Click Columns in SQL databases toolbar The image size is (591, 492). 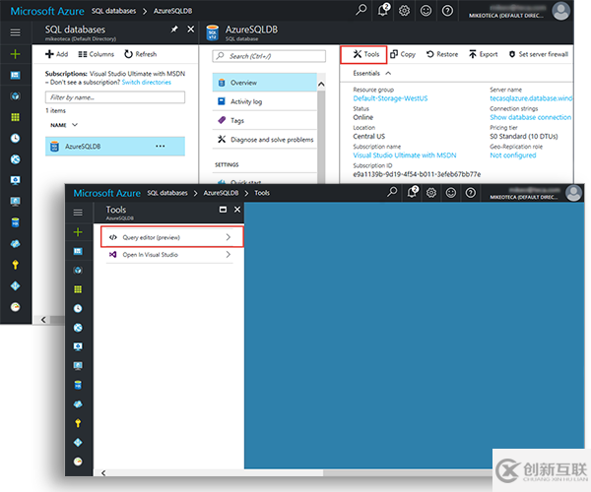tap(97, 54)
